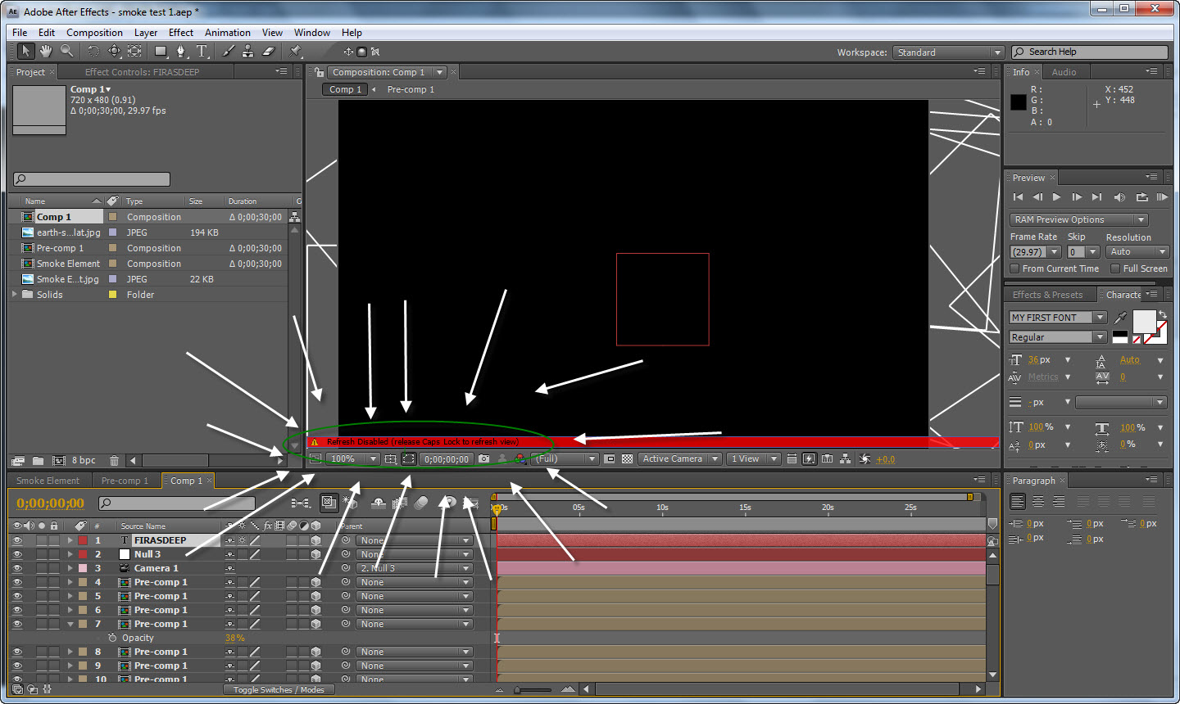The image size is (1180, 704).
Task: Toggle visibility of layer 4 Pre-comp 1
Action: pos(16,582)
